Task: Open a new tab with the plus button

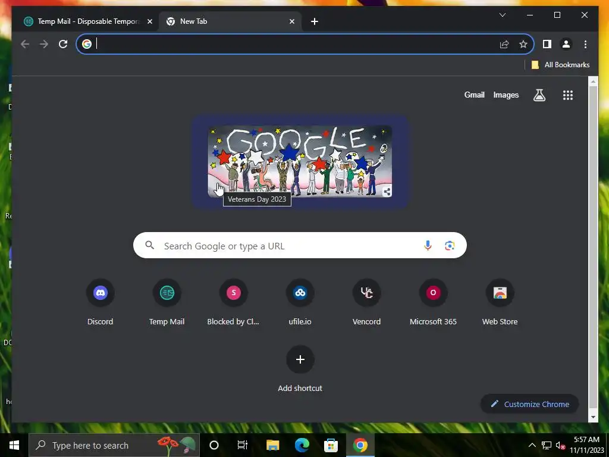Action: tap(315, 21)
